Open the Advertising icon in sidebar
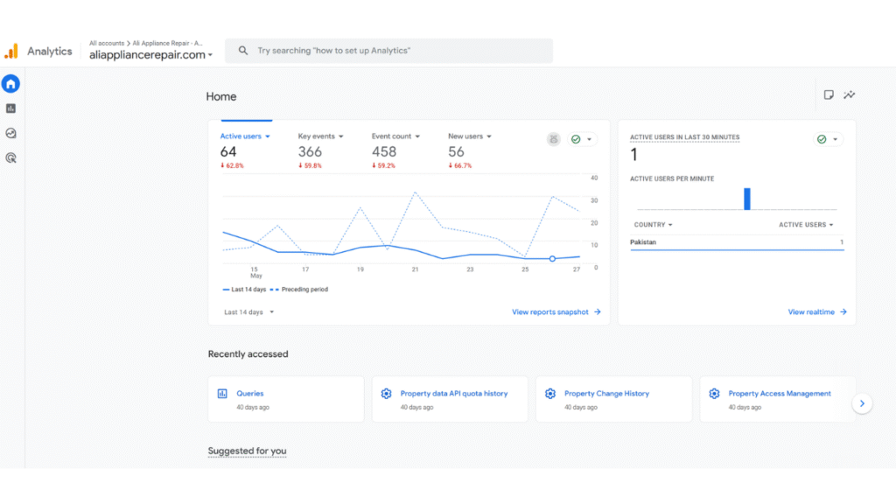 pos(10,158)
